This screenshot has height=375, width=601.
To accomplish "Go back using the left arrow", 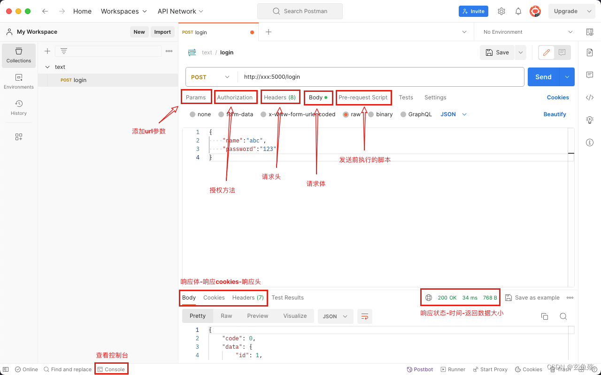I will (x=45, y=11).
